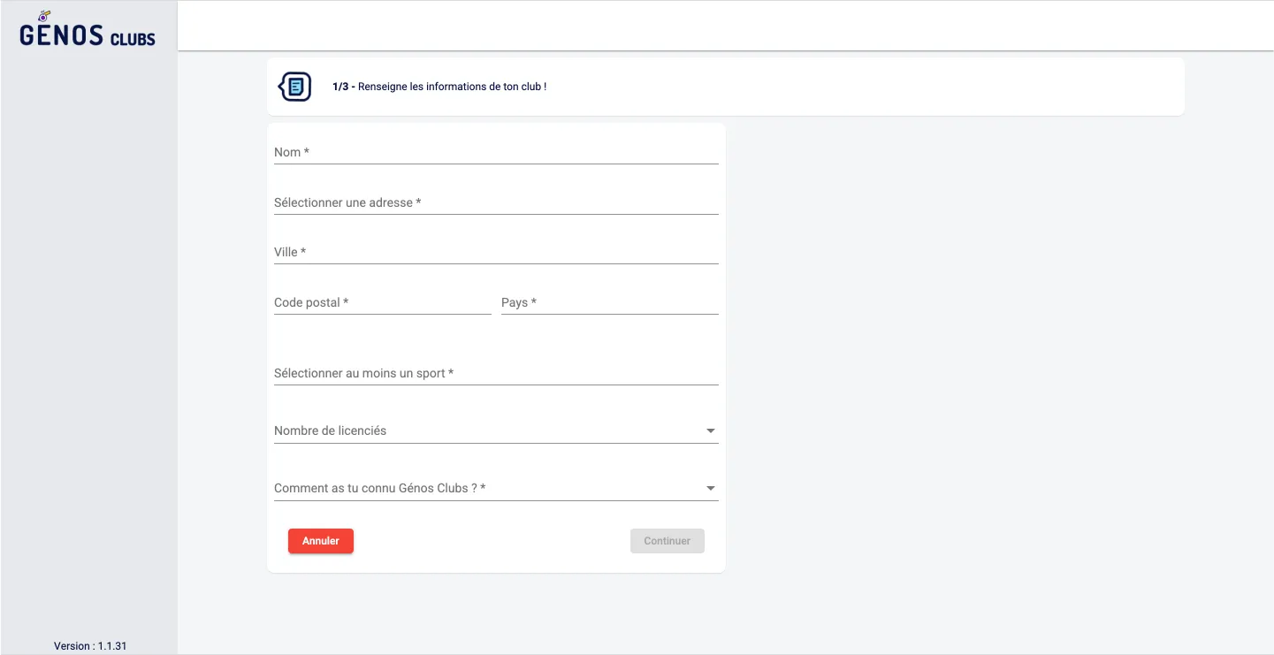Click the Continuer button
Image resolution: width=1274 pixels, height=655 pixels.
[x=667, y=541]
